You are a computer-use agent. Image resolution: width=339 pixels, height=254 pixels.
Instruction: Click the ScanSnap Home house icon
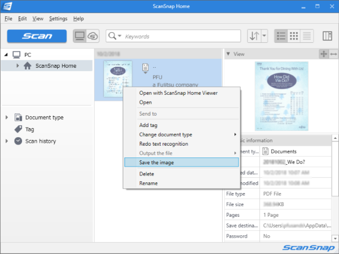(28, 65)
